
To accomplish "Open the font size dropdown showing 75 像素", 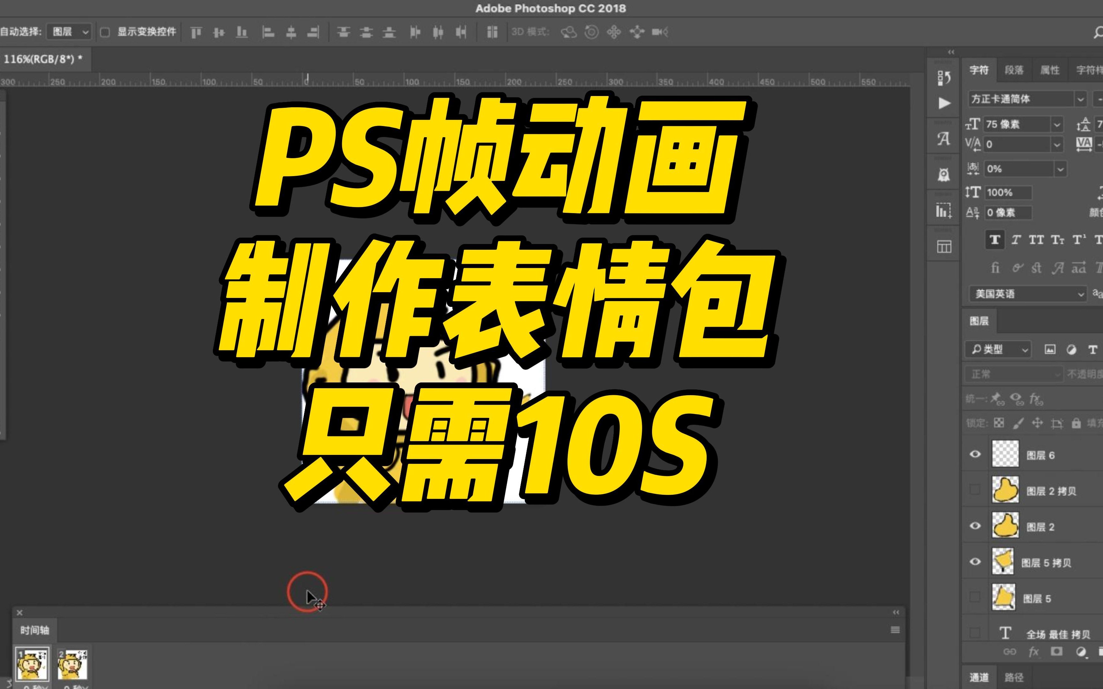I will (1057, 124).
